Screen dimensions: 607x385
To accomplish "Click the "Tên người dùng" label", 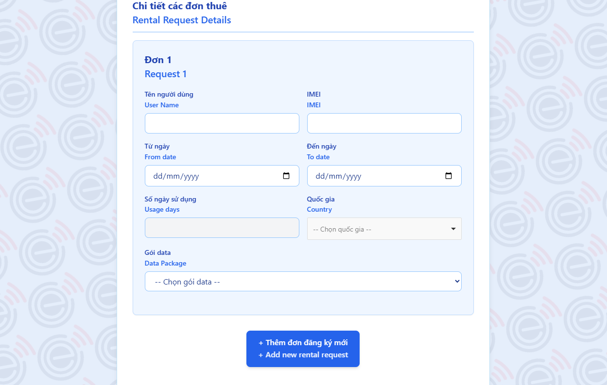I will point(169,94).
